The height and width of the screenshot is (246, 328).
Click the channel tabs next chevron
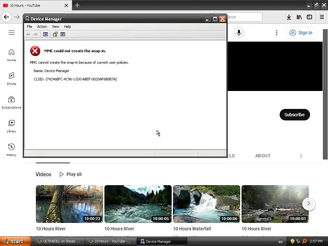pyautogui.click(x=301, y=156)
